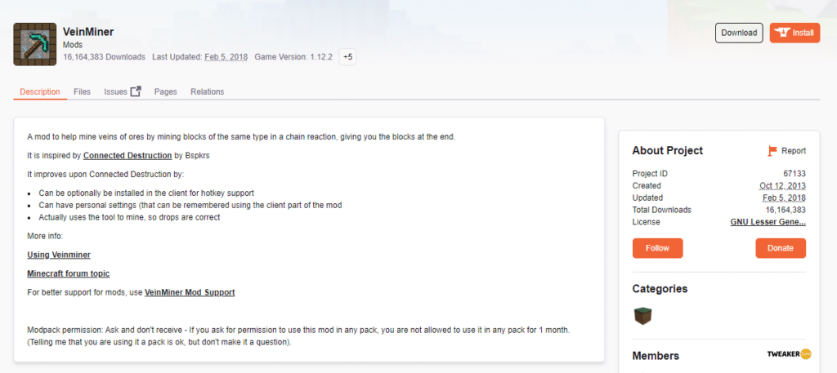Click the Updated date in About Project
Screen dimensions: 837x373
coord(784,198)
